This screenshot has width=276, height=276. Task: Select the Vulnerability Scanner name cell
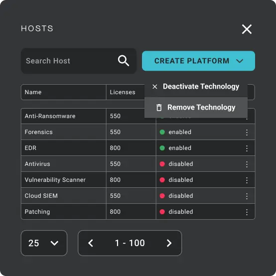(64, 180)
